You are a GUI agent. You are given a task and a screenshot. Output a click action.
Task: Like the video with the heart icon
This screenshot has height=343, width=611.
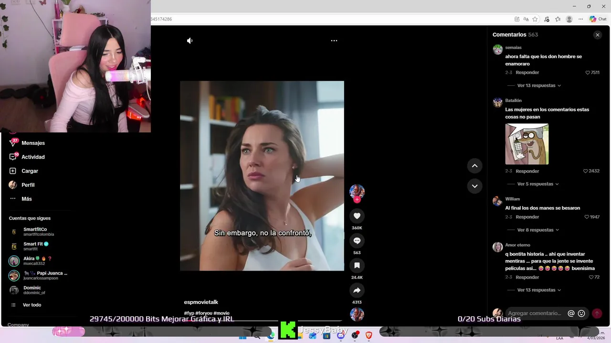[x=357, y=216]
